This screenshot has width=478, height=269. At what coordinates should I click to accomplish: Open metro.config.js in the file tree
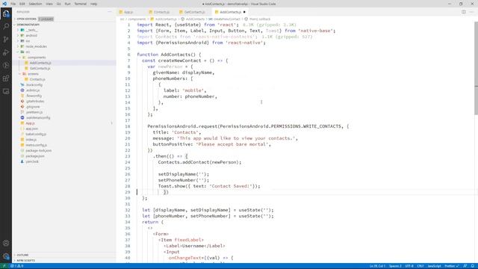point(36,145)
